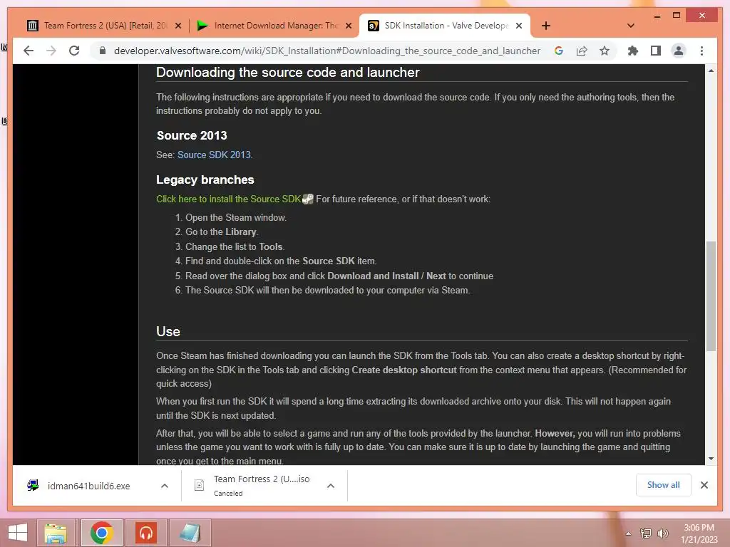Click the Steam icon next to SDK link

pos(308,199)
